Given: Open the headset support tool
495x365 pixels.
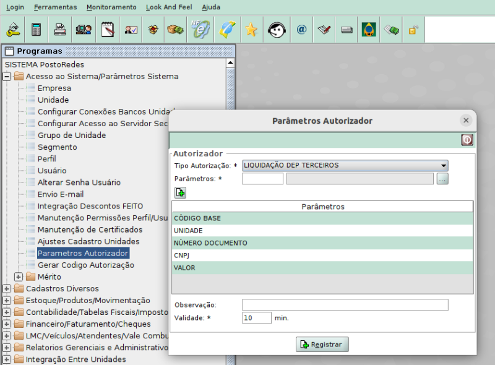Looking at the screenshot, I should point(276,29).
